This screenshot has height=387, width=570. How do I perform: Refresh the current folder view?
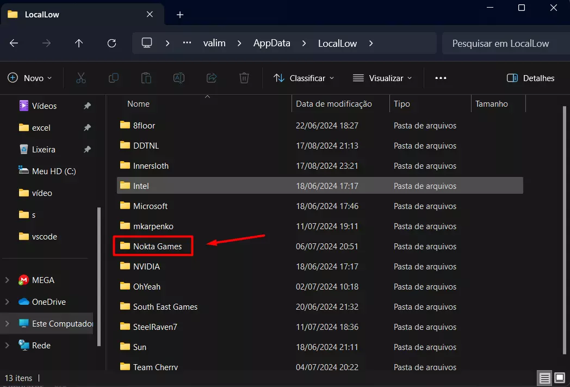click(112, 44)
